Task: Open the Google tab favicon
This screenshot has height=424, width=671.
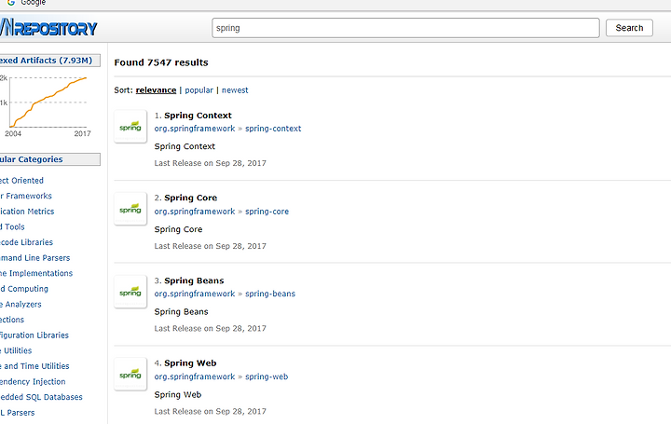Action: pos(11,3)
